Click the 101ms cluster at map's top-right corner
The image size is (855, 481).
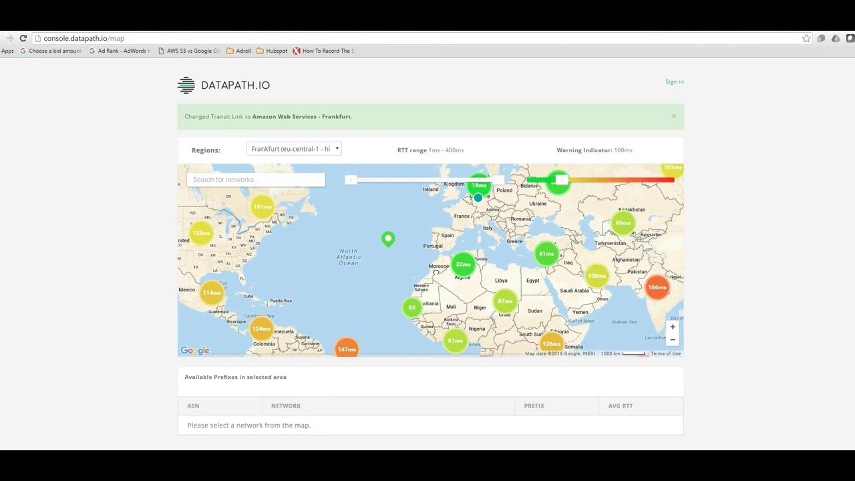click(x=672, y=169)
